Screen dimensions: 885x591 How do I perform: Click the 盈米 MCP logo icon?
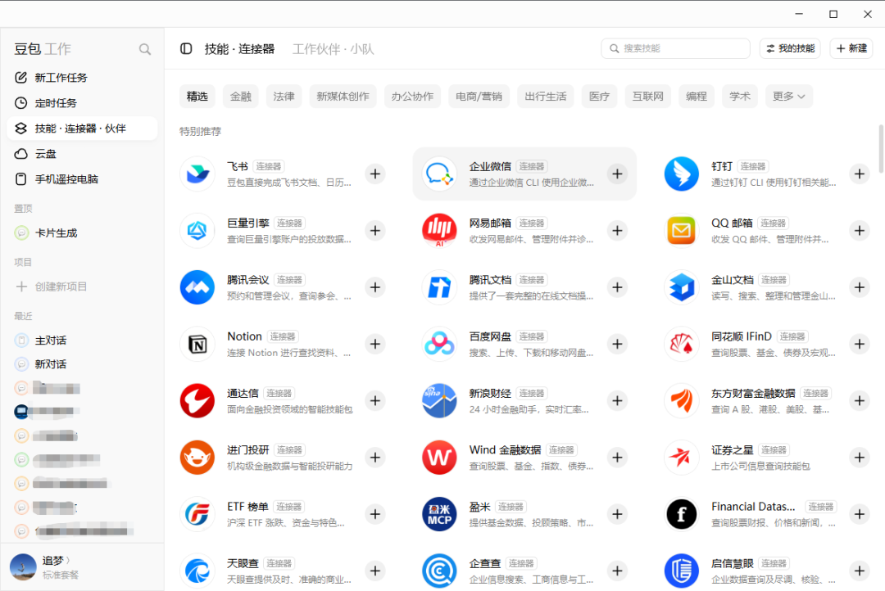click(x=439, y=514)
